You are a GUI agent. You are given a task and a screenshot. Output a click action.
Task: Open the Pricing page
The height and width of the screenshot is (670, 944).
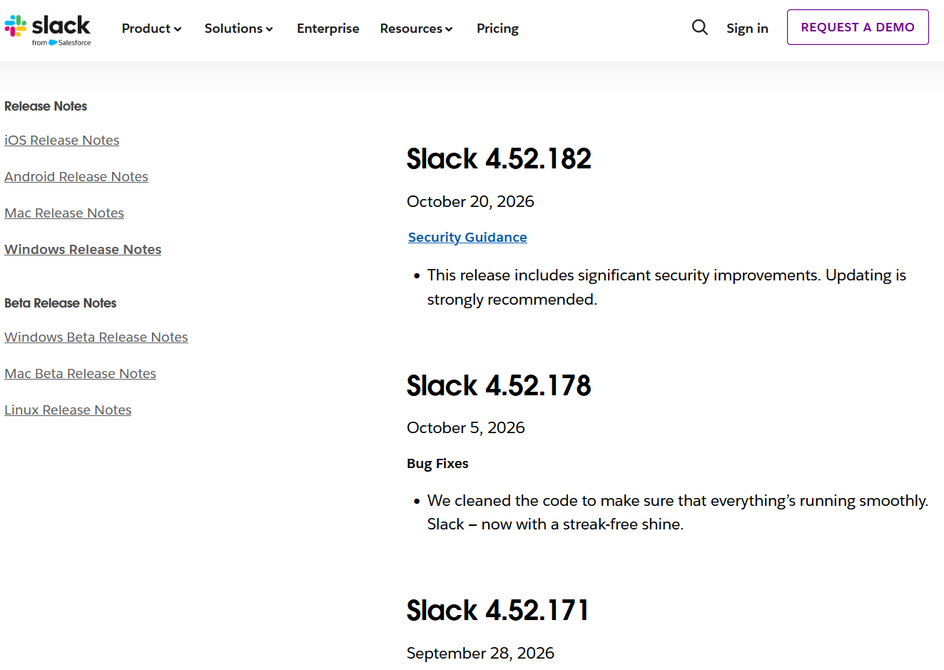pos(497,29)
